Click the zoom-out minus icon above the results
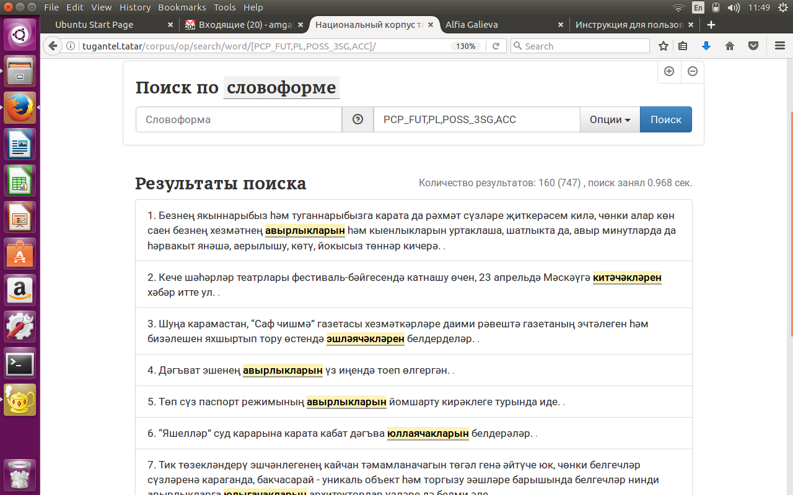This screenshot has height=495, width=793. click(x=692, y=72)
